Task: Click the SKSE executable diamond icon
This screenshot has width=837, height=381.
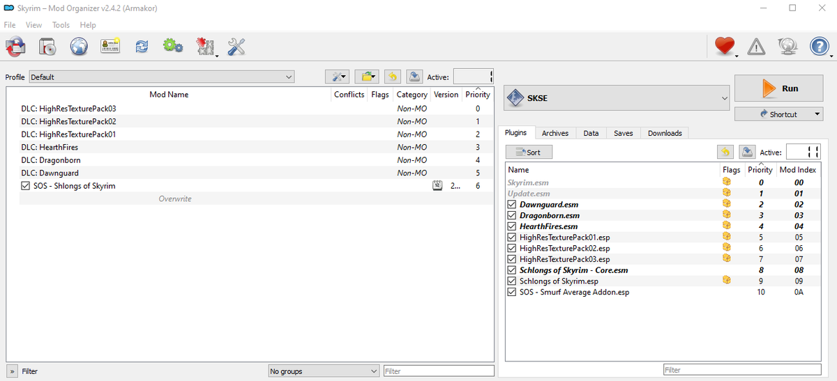Action: tap(515, 98)
